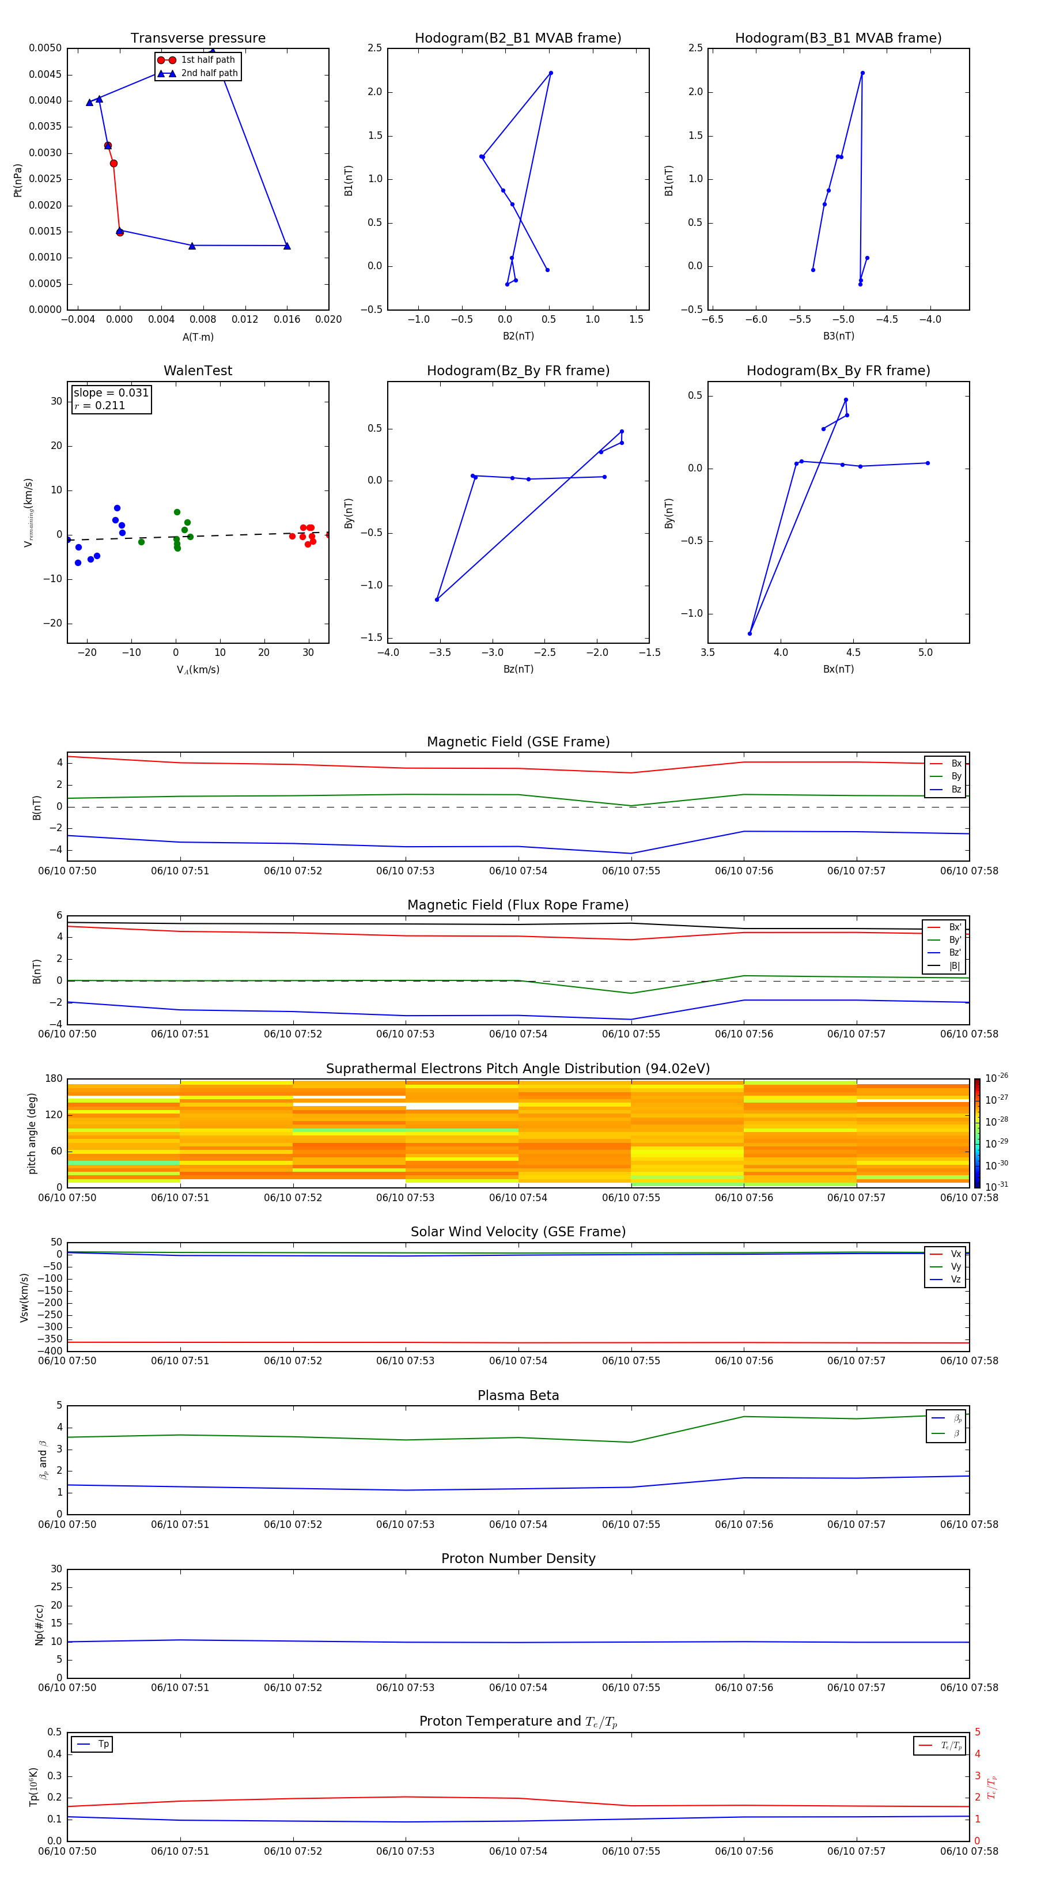The height and width of the screenshot is (1902, 1037).
Task: Click the 'Magnetic Field (Flux Rope Frame)' title
Action: [517, 905]
